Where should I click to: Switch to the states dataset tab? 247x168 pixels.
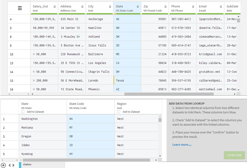(27, 165)
